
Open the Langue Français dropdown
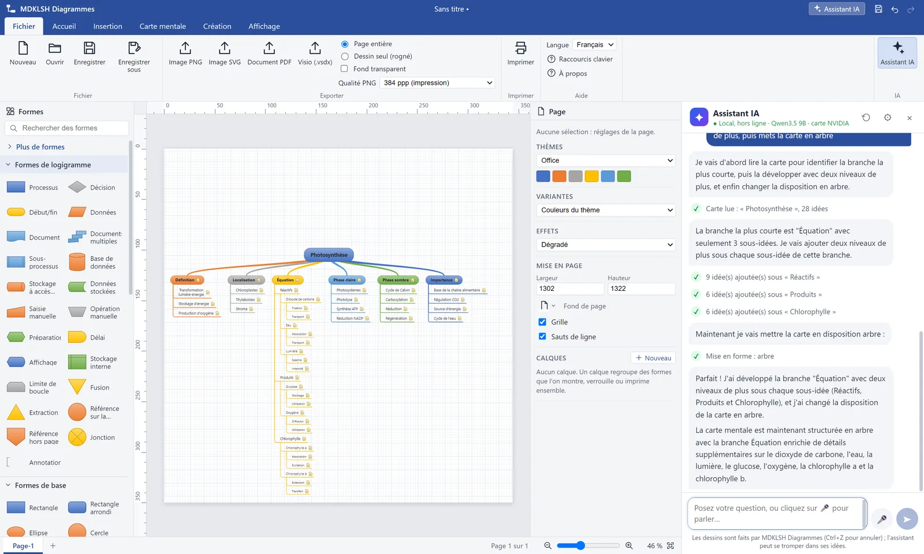click(594, 45)
